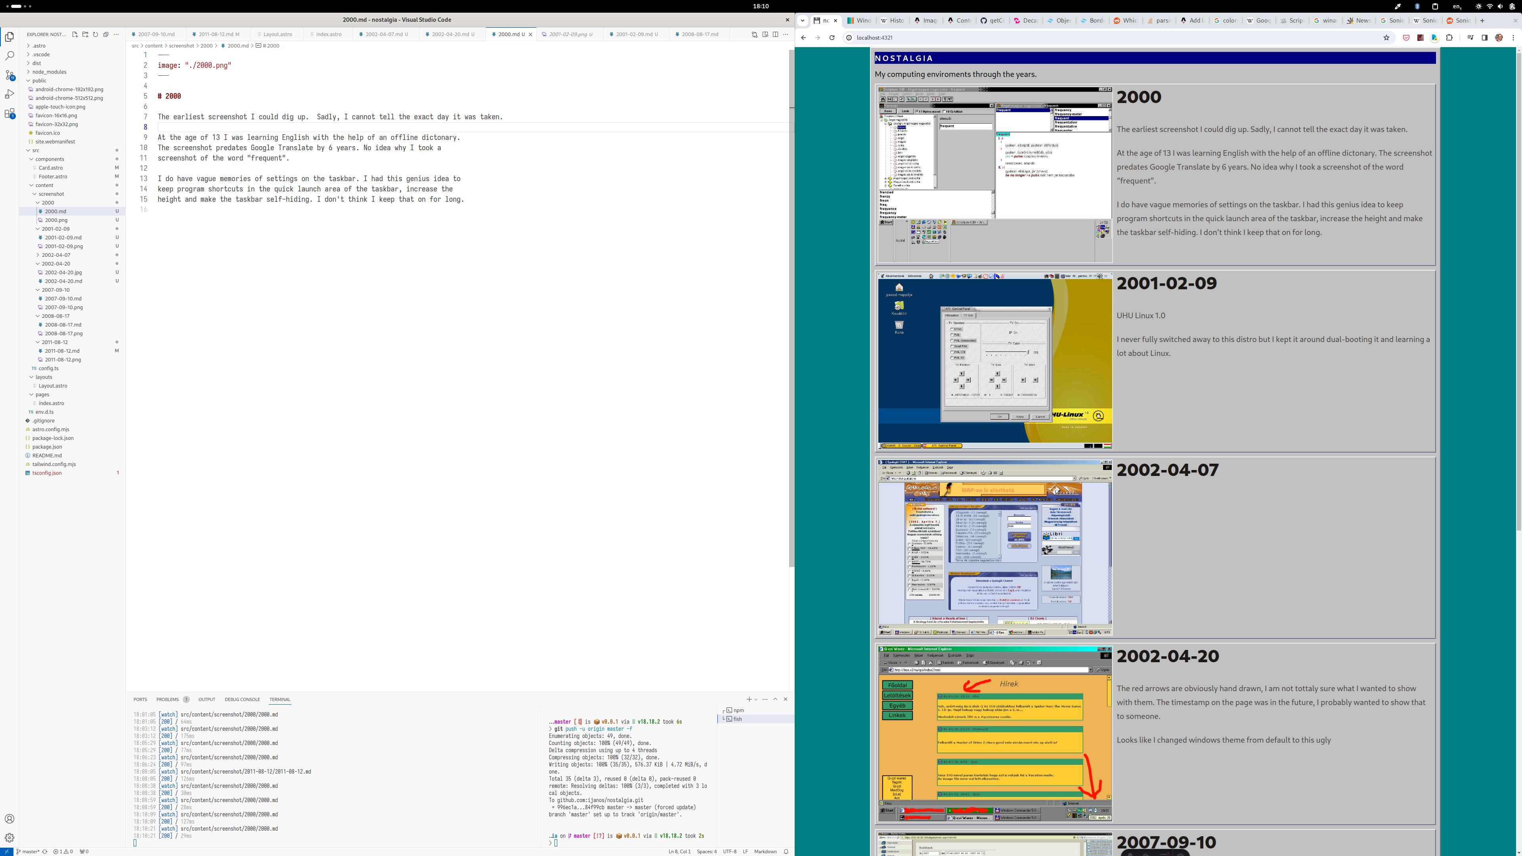This screenshot has width=1522, height=856.
Task: Open the Extensions view
Action: coord(10,114)
